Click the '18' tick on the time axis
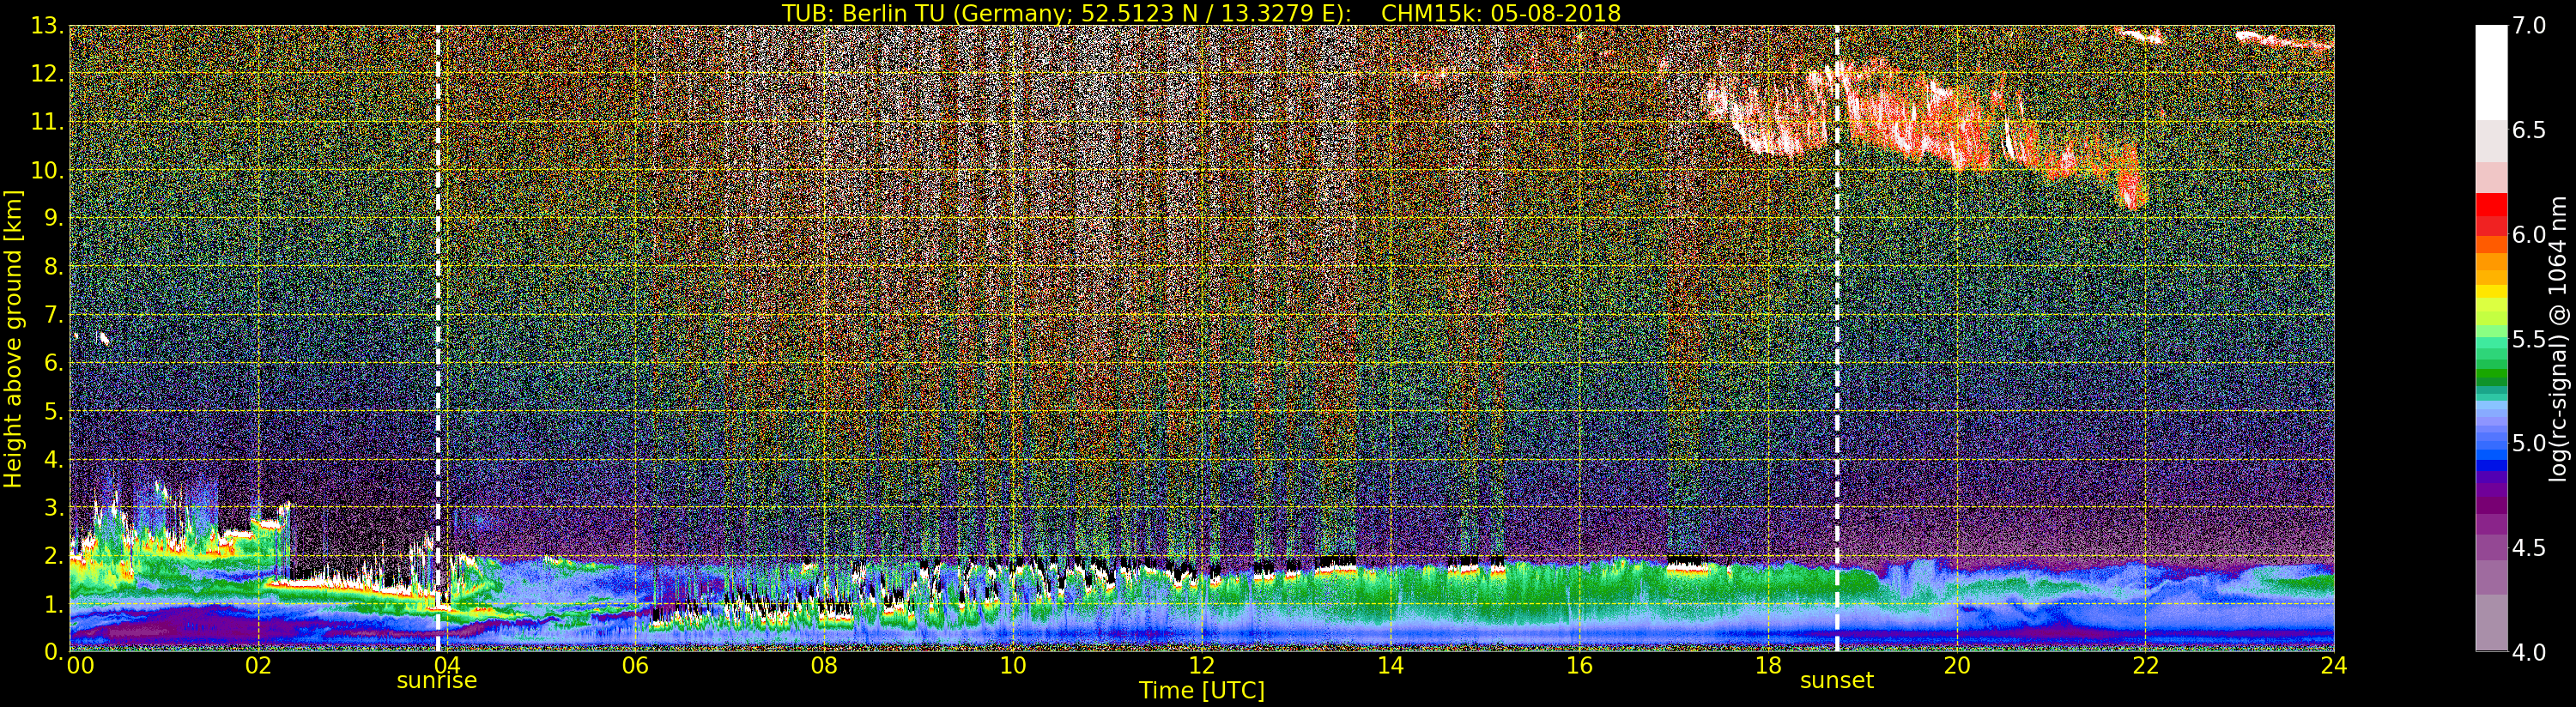2576x707 pixels. (1768, 666)
